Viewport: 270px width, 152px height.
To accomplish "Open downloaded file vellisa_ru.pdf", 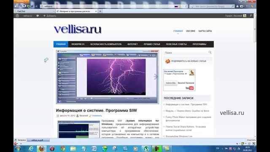I will tap(38, 140).
